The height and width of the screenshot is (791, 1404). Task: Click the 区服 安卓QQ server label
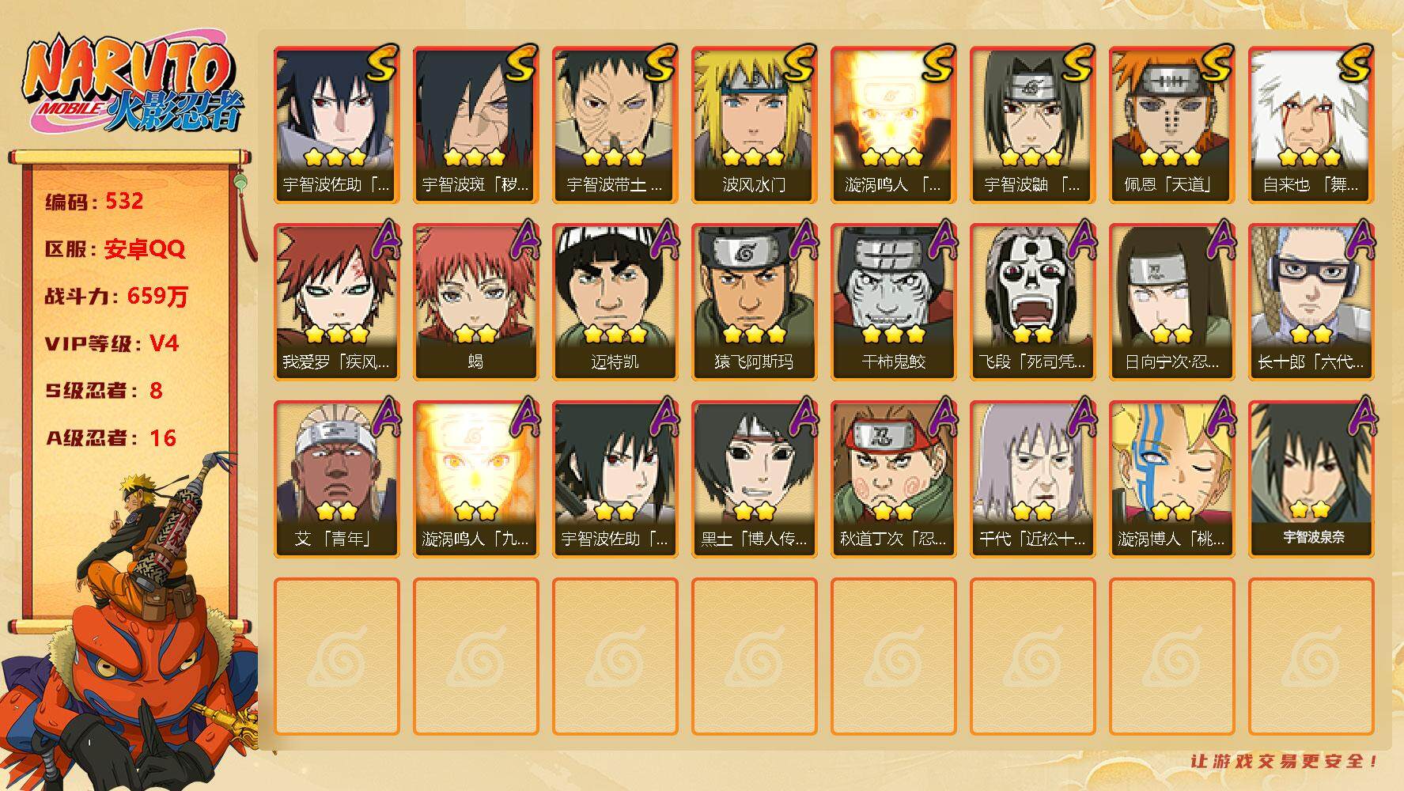point(115,249)
